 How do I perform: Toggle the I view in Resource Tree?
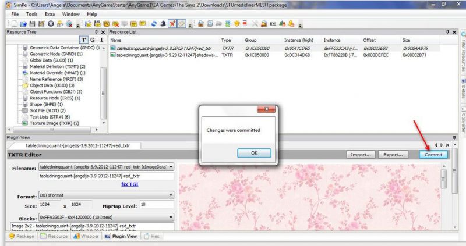click(101, 40)
